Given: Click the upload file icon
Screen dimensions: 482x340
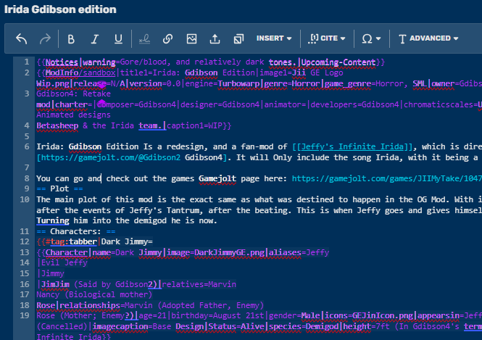Looking at the screenshot, I should coord(215,38).
